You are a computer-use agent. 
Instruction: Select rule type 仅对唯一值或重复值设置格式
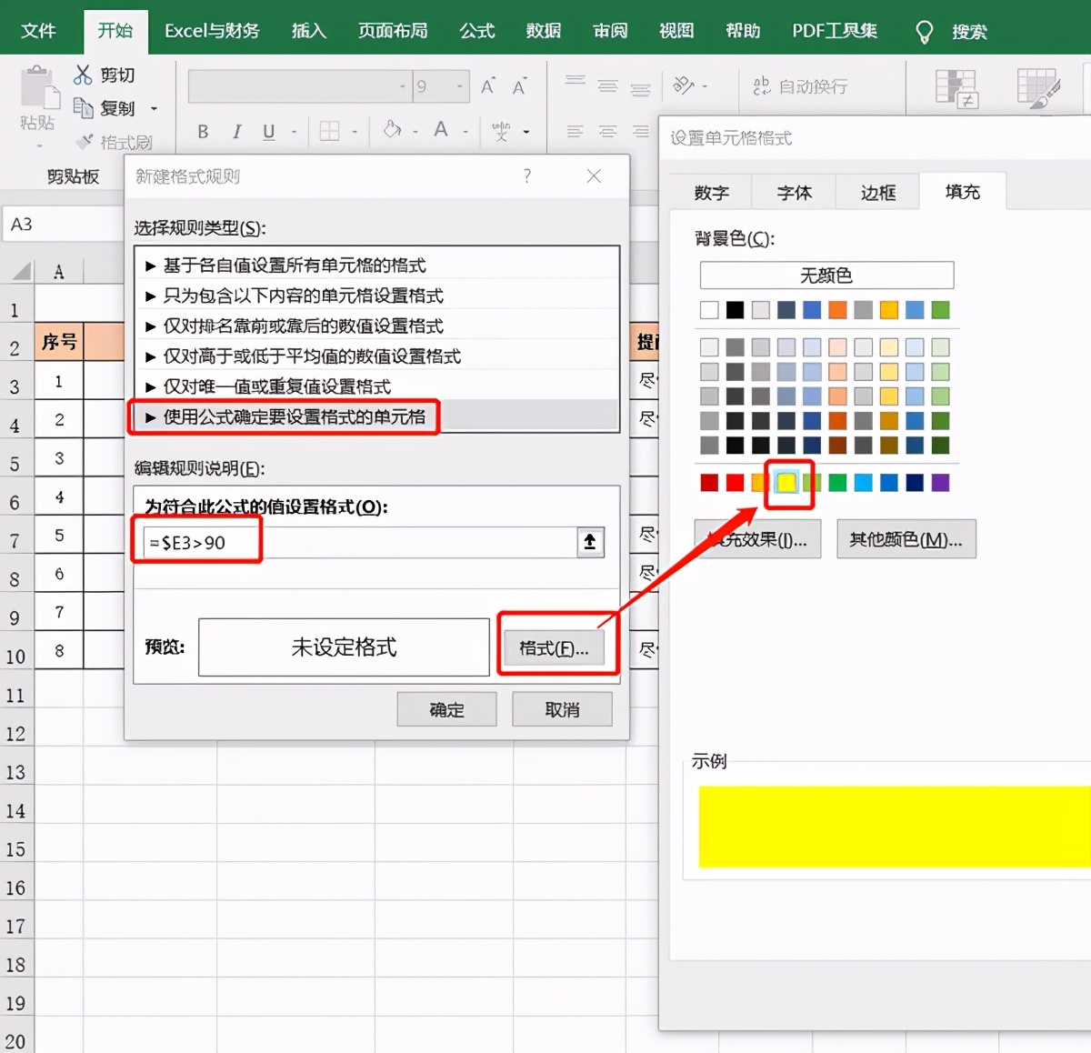coord(376,386)
